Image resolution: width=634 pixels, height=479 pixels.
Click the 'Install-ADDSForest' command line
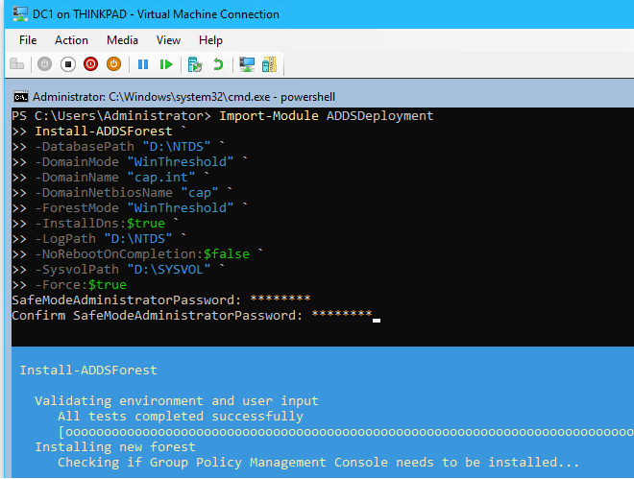(x=105, y=132)
